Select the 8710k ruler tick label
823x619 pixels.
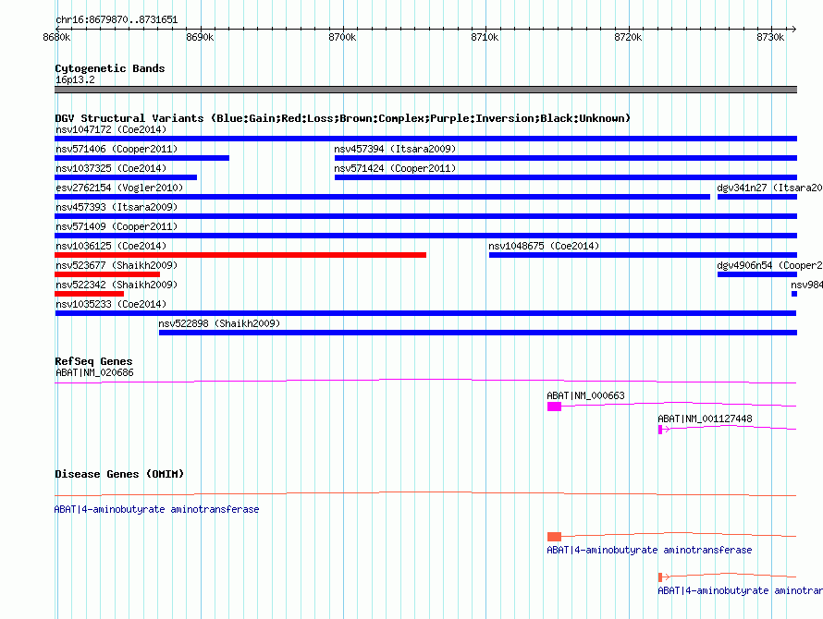[485, 37]
